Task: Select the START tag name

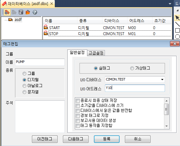Action: (x=54, y=28)
